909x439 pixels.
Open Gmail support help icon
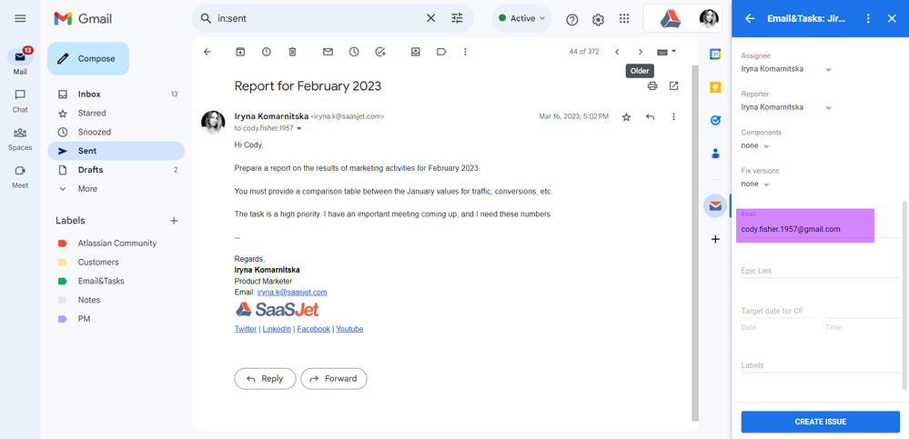pyautogui.click(x=572, y=19)
